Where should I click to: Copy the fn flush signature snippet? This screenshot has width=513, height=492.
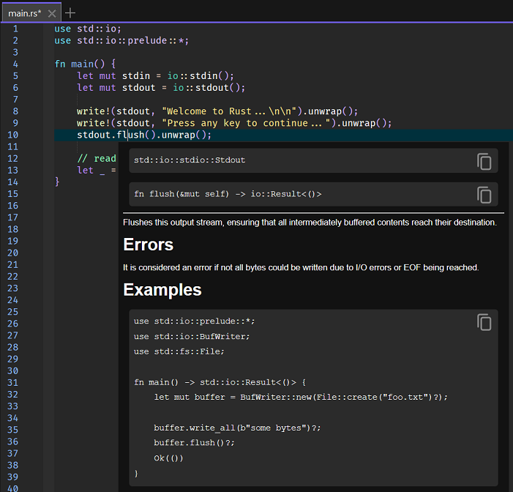pos(484,195)
